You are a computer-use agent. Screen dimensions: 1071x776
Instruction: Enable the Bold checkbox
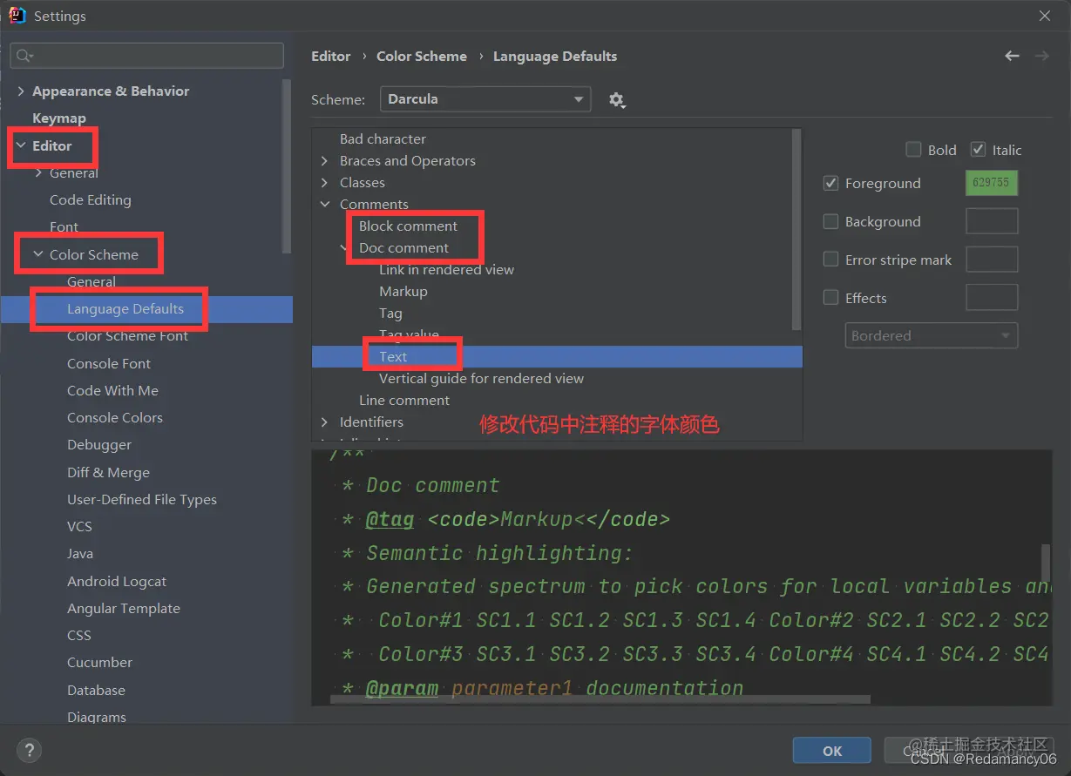[x=913, y=150]
